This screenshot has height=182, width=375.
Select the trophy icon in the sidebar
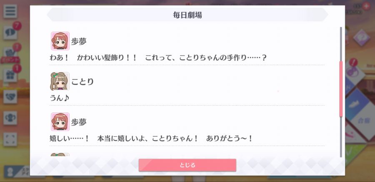point(10,118)
